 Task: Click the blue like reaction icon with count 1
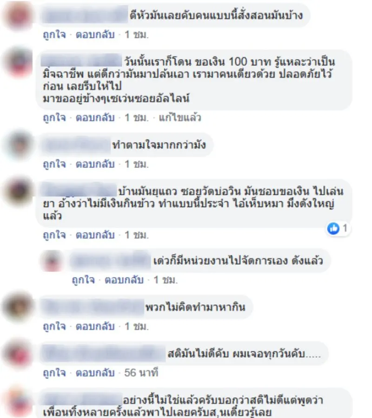333,229
